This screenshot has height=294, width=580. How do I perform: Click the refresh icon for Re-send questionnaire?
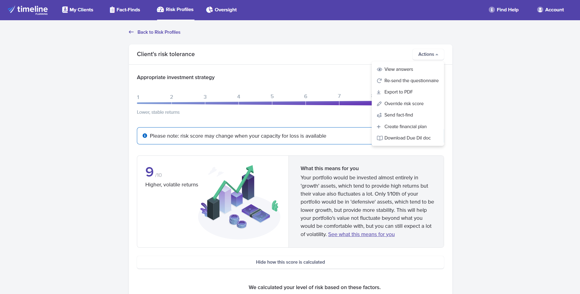[x=379, y=81]
